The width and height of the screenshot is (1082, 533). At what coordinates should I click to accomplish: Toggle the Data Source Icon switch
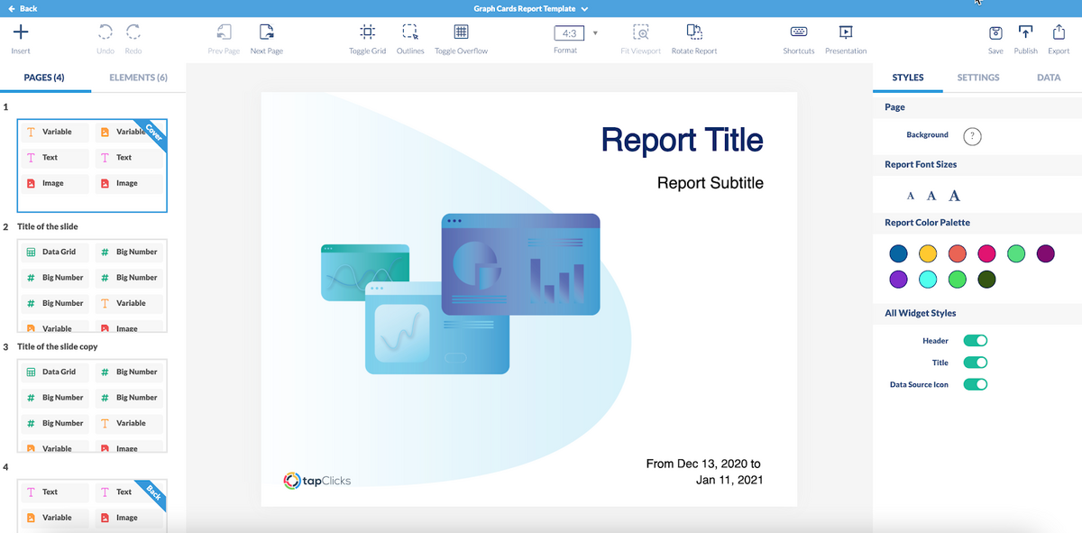pos(976,384)
